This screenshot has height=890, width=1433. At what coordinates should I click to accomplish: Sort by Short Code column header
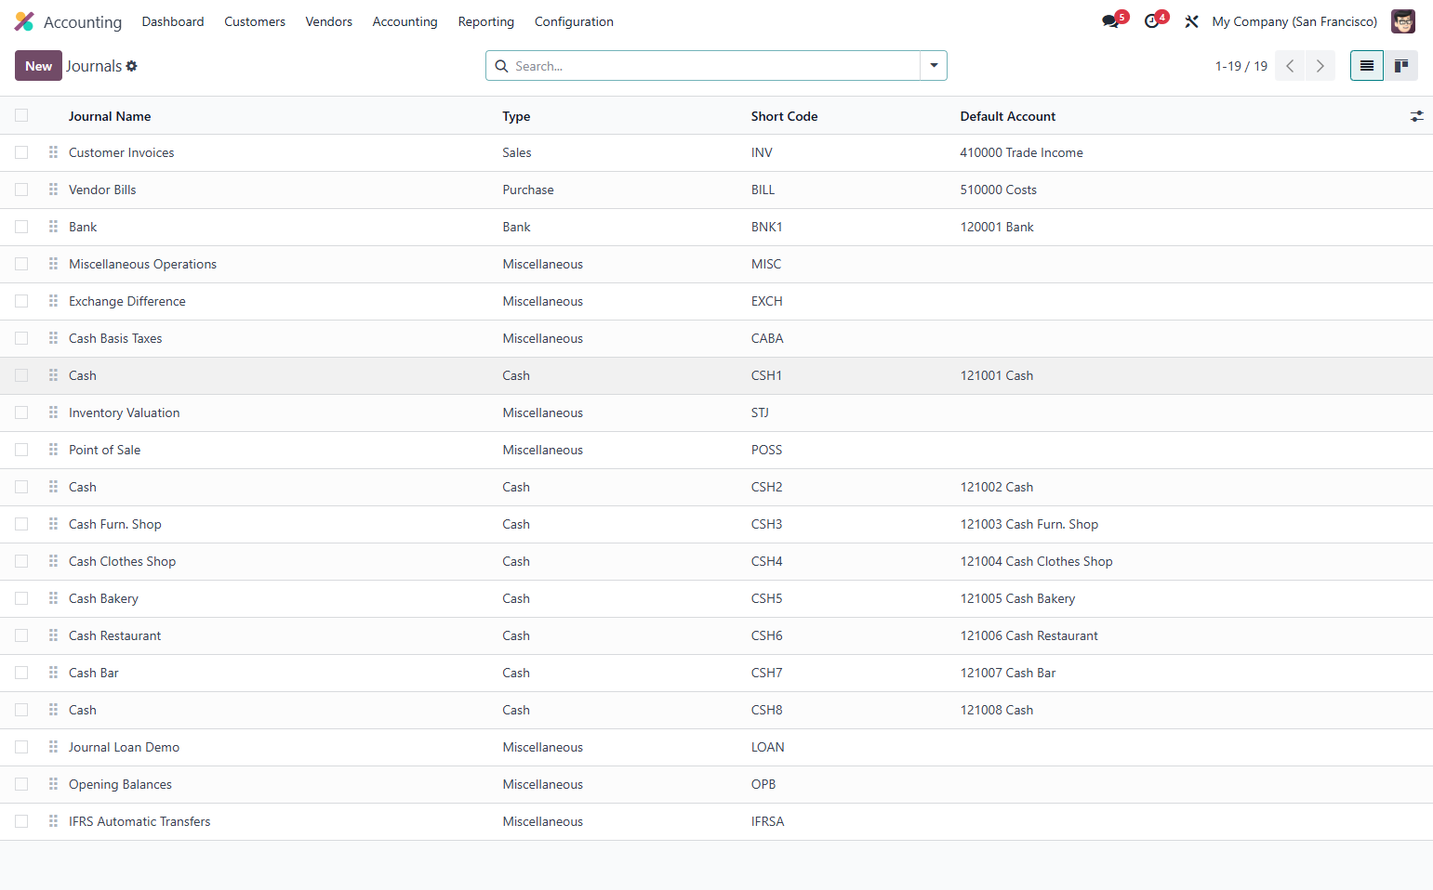pyautogui.click(x=785, y=116)
